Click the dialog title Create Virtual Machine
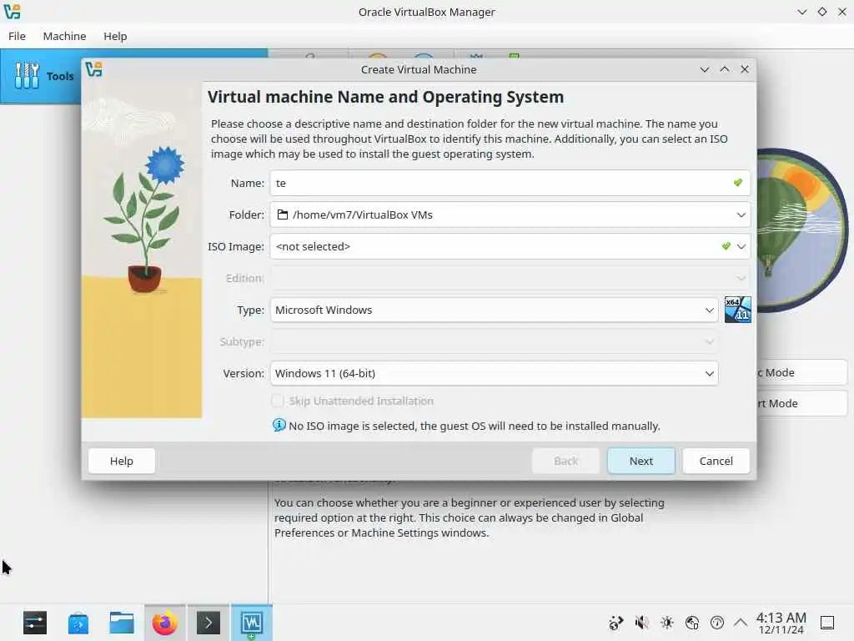The height and width of the screenshot is (641, 854). click(x=419, y=70)
